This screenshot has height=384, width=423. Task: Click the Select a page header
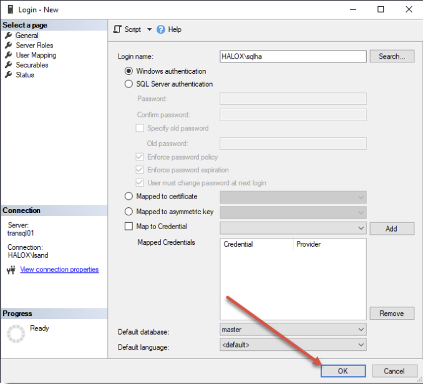tap(54, 25)
